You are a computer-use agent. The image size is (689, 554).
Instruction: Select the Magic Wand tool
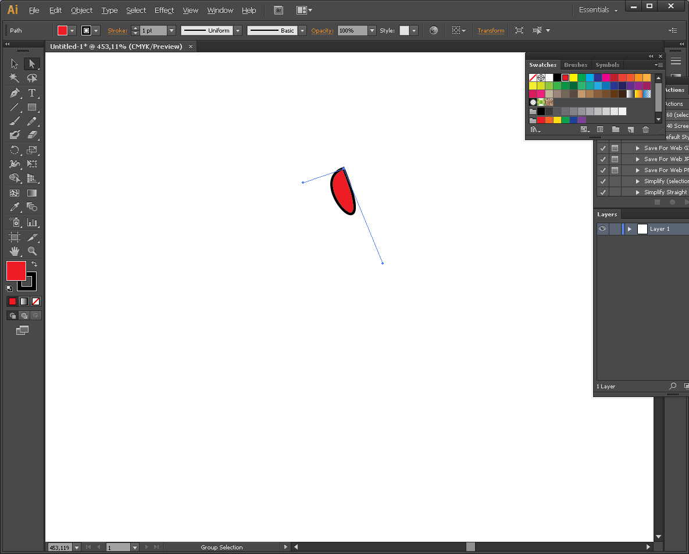point(15,78)
